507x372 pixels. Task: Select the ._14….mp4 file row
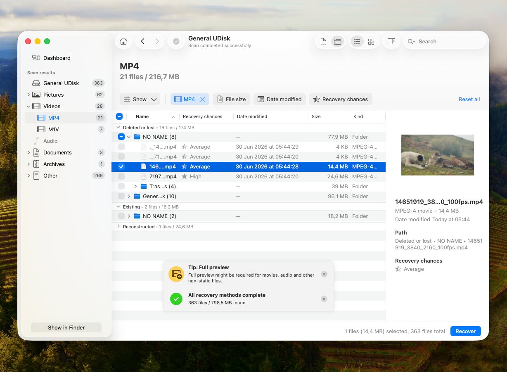249,147
